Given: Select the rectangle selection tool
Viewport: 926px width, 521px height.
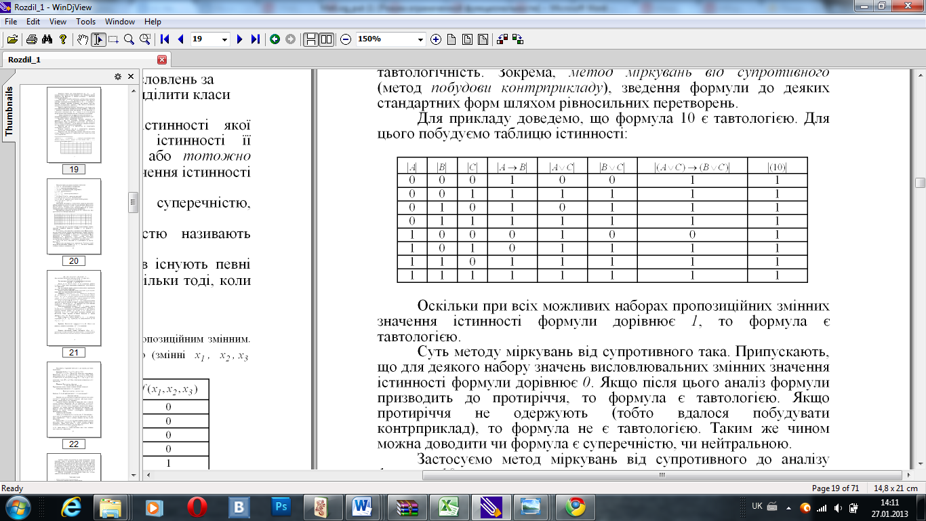Looking at the screenshot, I should (x=113, y=39).
